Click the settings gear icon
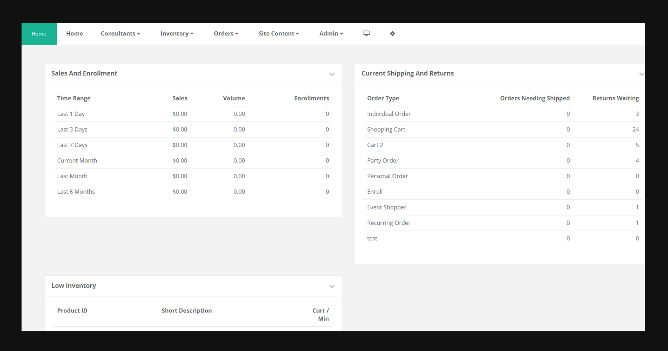The width and height of the screenshot is (668, 351). click(x=392, y=33)
